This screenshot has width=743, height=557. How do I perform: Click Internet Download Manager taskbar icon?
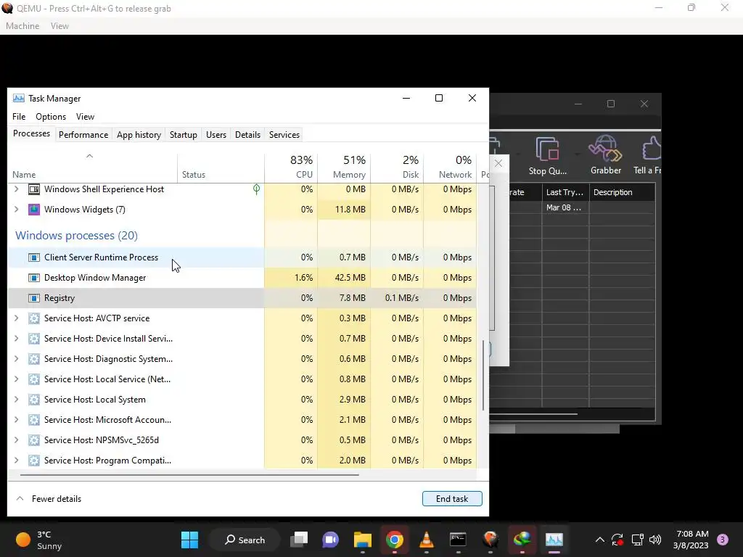(x=522, y=540)
